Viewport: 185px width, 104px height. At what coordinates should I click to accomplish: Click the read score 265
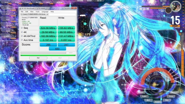tap(48, 45)
